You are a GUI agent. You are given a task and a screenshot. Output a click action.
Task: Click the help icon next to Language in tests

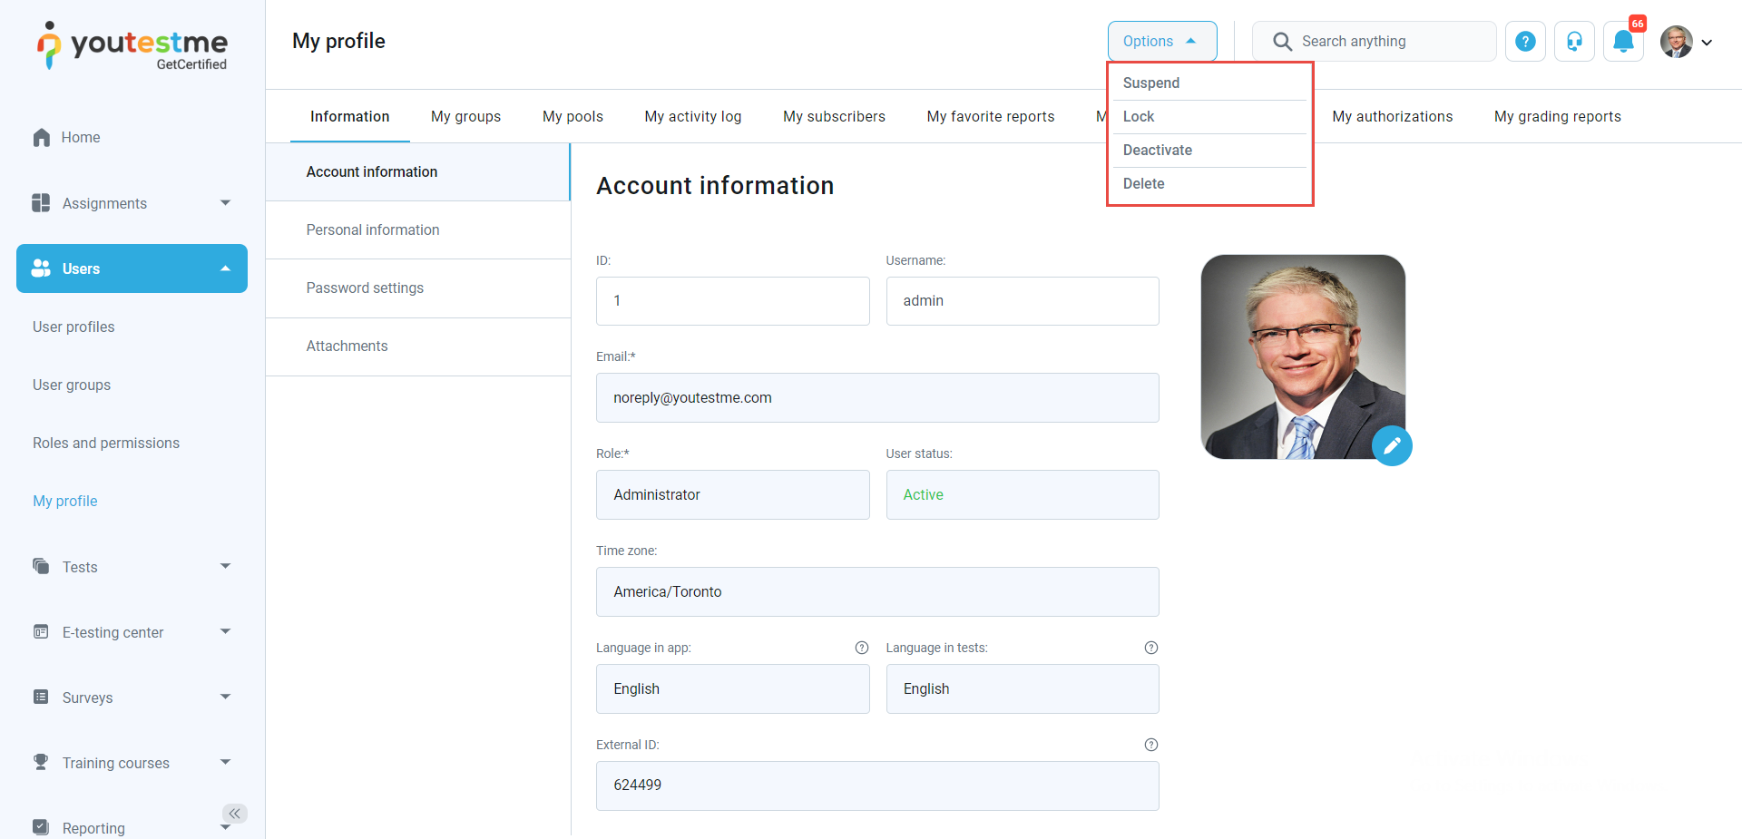tap(1151, 648)
